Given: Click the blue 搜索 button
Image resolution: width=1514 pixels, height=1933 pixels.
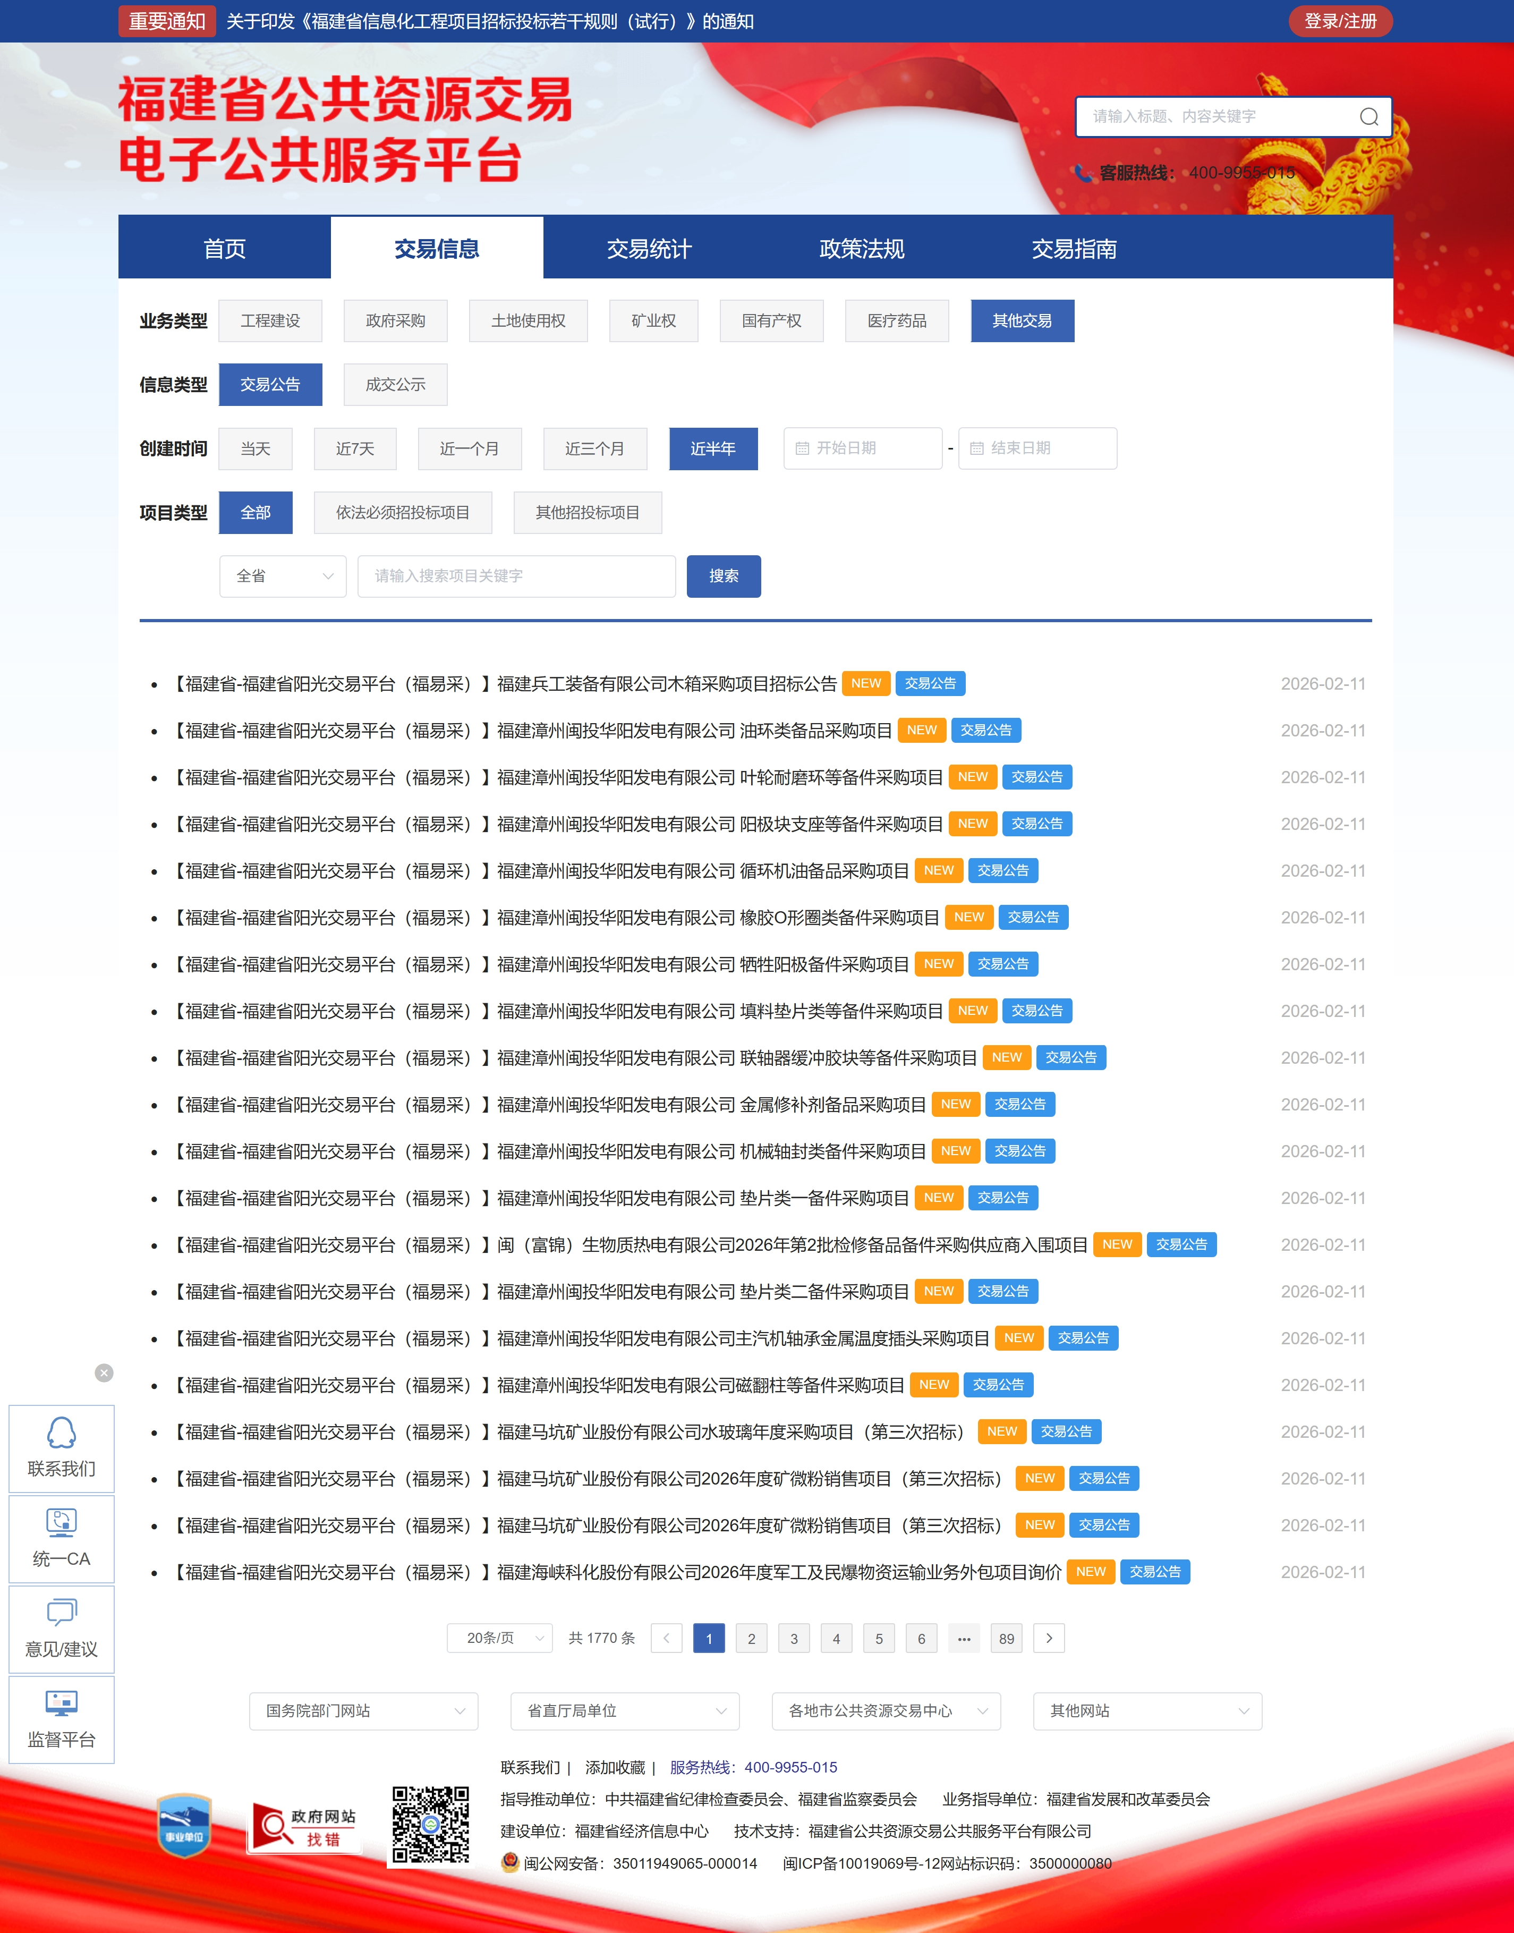Looking at the screenshot, I should pos(724,576).
